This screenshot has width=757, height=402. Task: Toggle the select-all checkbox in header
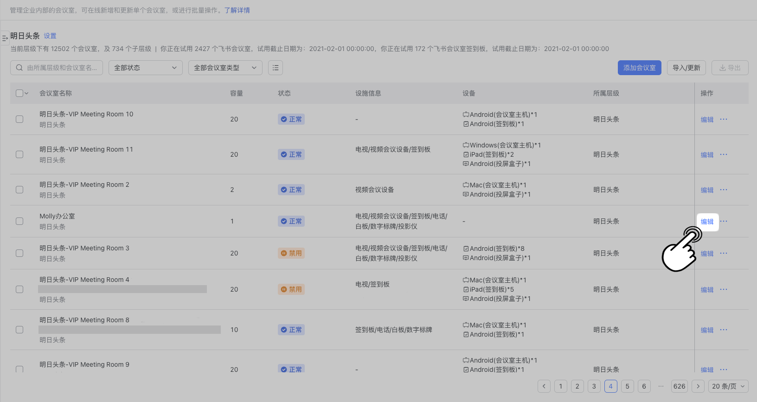[x=19, y=93]
